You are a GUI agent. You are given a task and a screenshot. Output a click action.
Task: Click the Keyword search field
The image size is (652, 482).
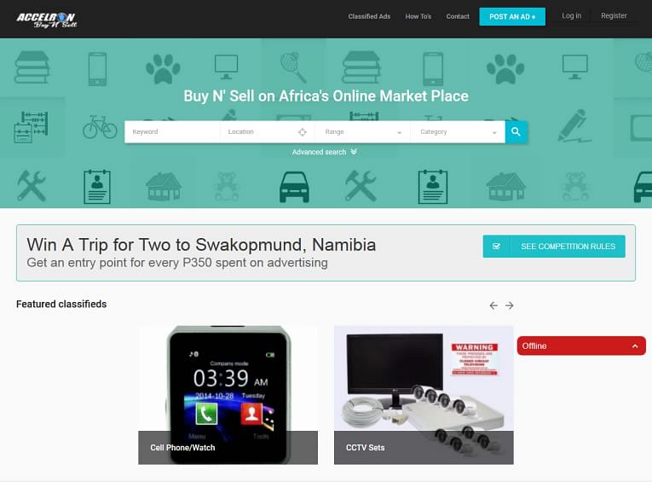click(172, 132)
